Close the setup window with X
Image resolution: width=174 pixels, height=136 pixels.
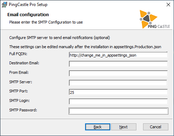168,5
